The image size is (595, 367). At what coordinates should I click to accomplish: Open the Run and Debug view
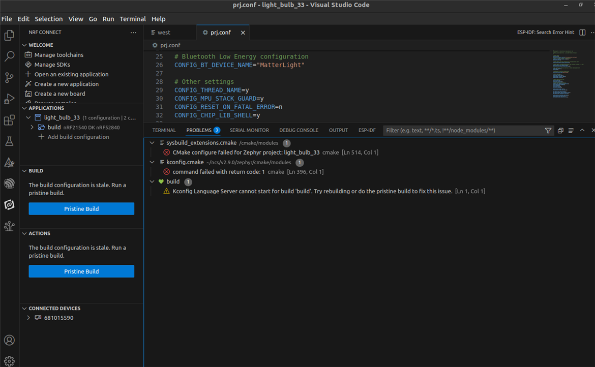(9, 99)
